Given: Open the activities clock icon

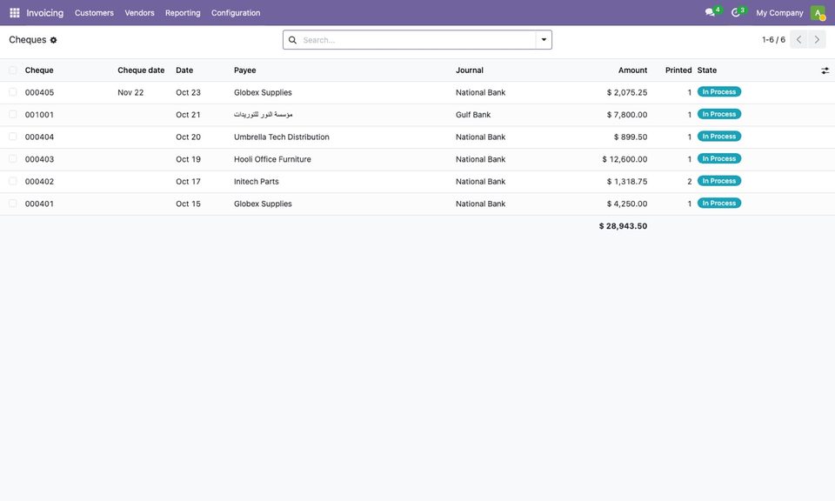Looking at the screenshot, I should point(736,13).
